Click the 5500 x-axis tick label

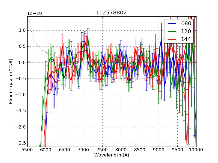pos(27,150)
